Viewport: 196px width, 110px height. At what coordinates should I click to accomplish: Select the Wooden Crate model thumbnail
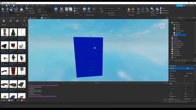13,45
